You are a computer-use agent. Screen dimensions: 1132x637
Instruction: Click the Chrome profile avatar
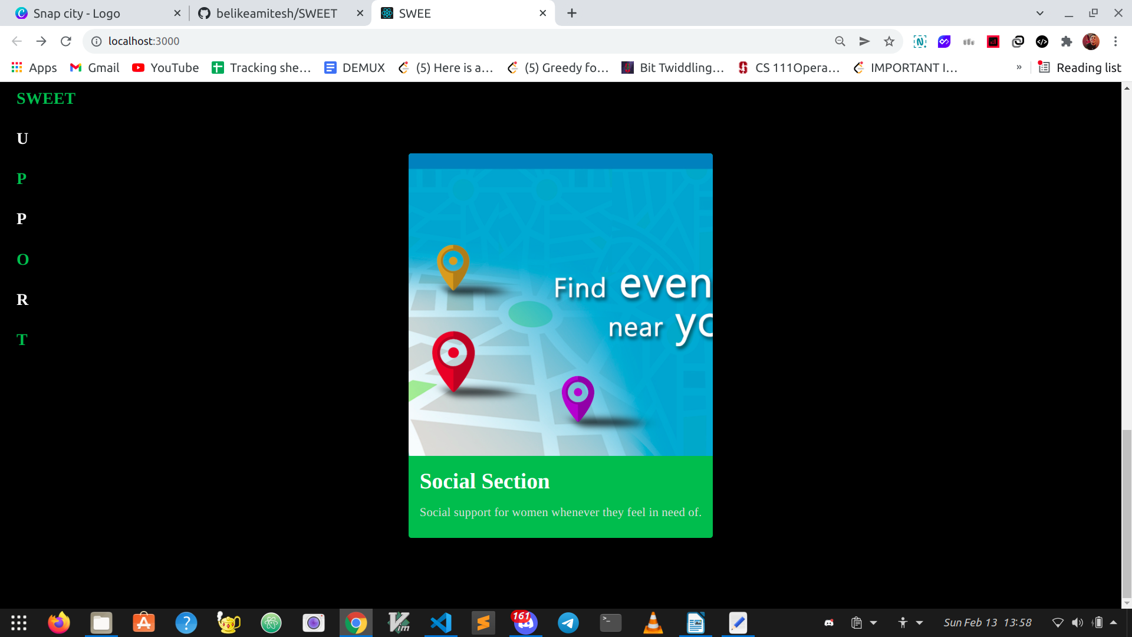point(1091,41)
